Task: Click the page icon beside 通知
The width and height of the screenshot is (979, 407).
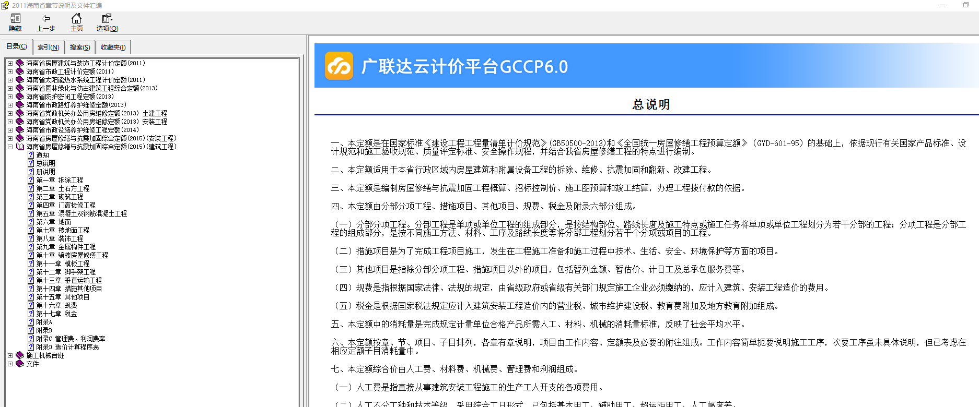Action: pyautogui.click(x=31, y=155)
